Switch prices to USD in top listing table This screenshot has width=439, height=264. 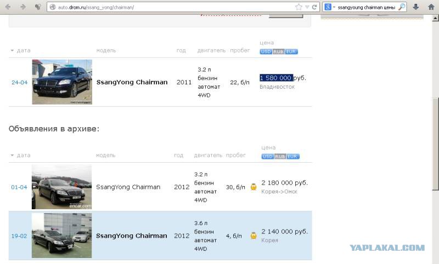(x=266, y=51)
